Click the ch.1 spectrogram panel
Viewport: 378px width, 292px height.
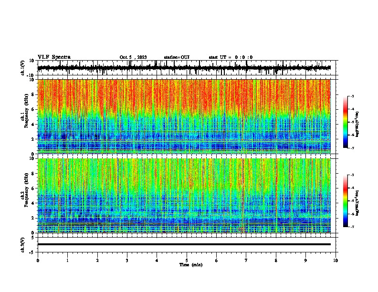point(184,116)
